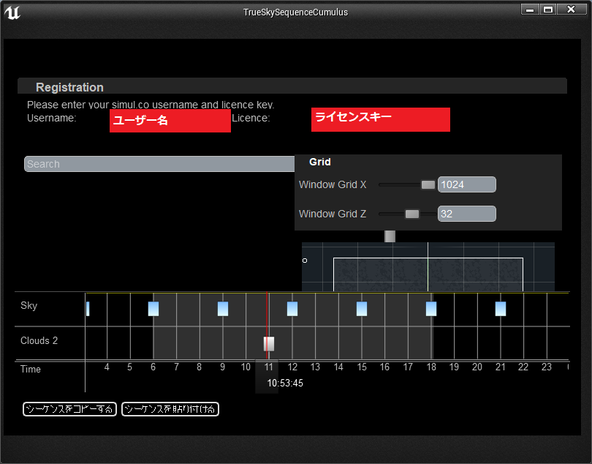
Task: Click the grey handle above the cloud preview
Action: pyautogui.click(x=390, y=236)
